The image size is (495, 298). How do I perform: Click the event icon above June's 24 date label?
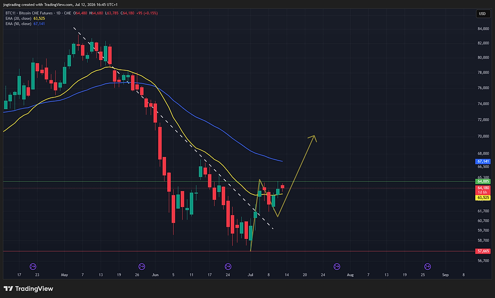tap(228, 267)
